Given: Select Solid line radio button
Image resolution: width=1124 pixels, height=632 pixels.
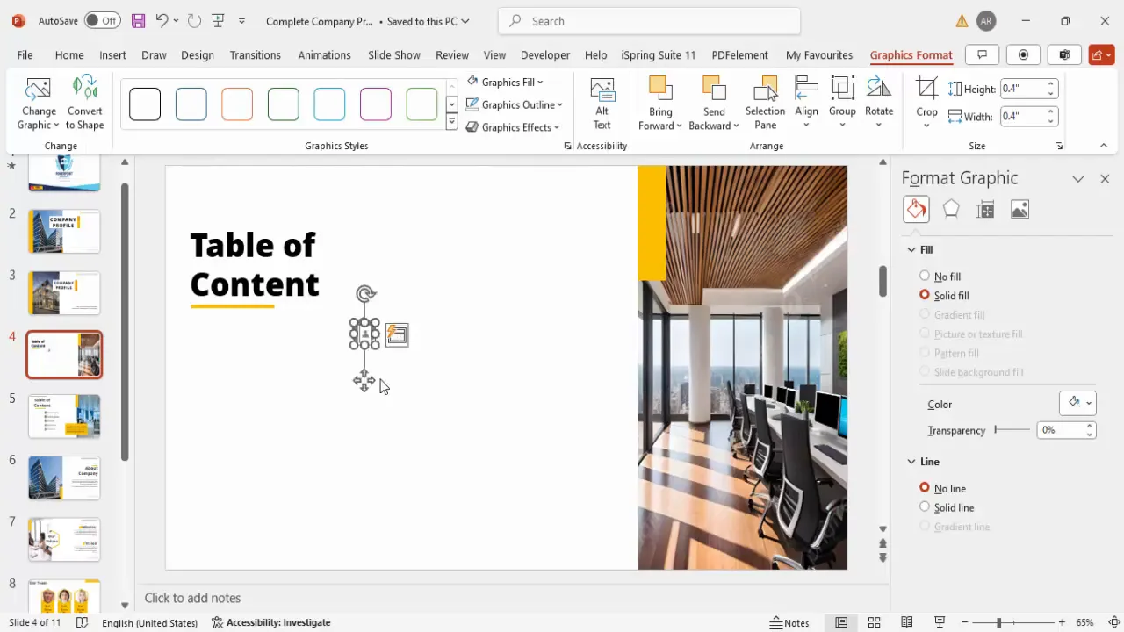Looking at the screenshot, I should [925, 506].
